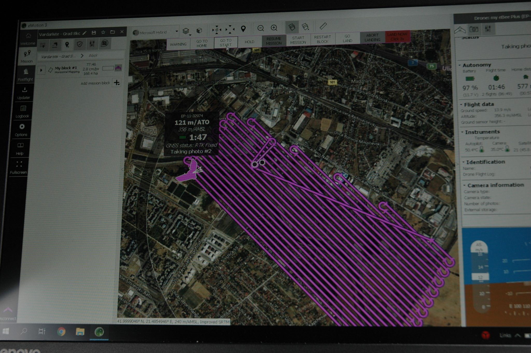Open the camera tab icon in drone panel
Viewport: 531px width, 353px height.
[x=474, y=29]
